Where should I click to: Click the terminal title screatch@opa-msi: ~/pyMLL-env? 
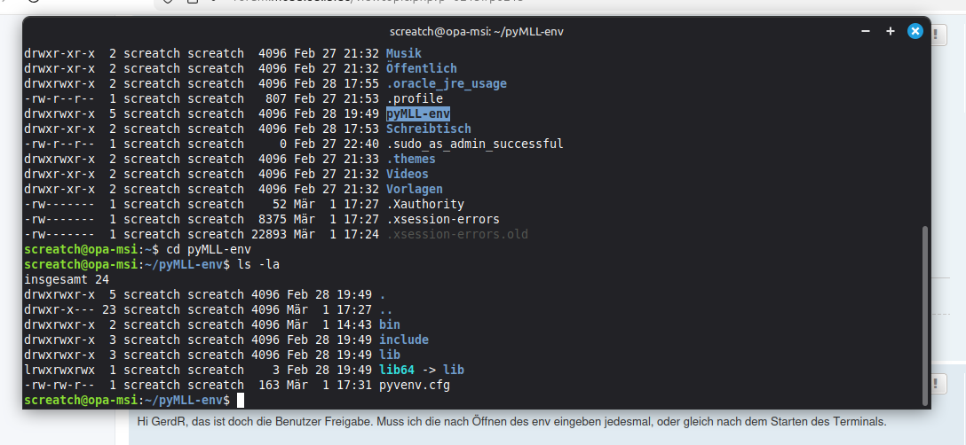[x=478, y=31]
